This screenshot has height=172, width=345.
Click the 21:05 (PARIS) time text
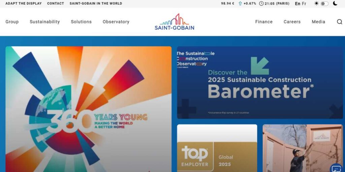point(277,3)
